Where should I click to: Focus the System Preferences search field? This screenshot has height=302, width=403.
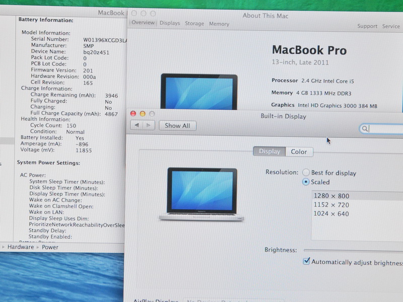(x=381, y=129)
